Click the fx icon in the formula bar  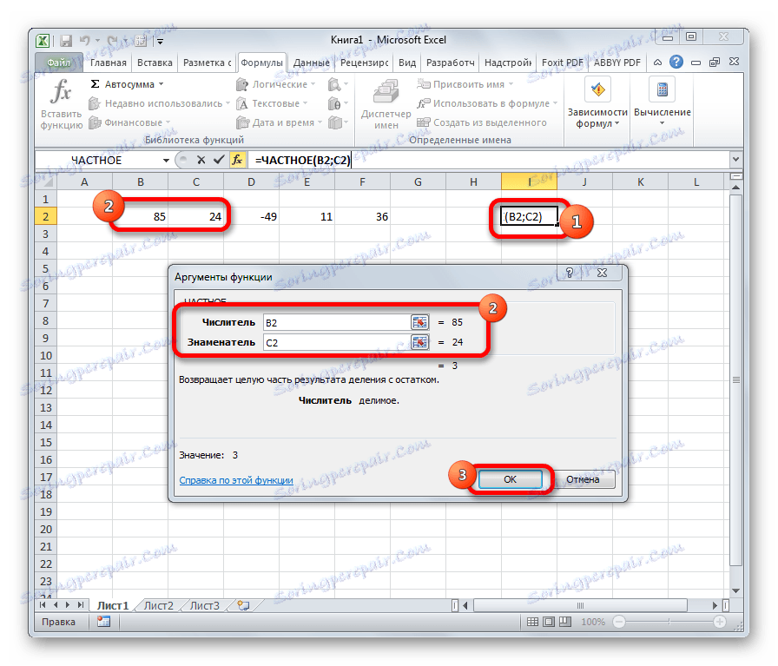[236, 160]
